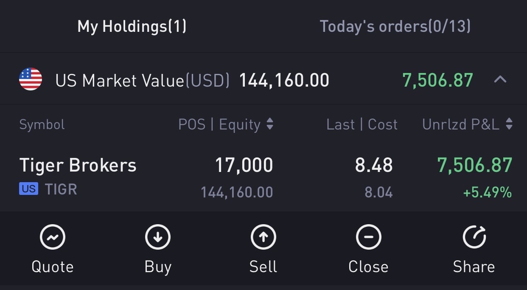
Task: Tap the Sell label
Action: click(x=263, y=267)
